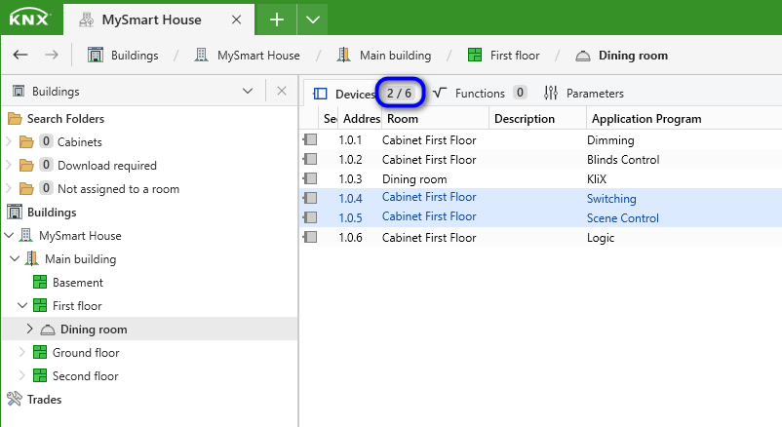Collapse the Main building tree node

(15, 259)
